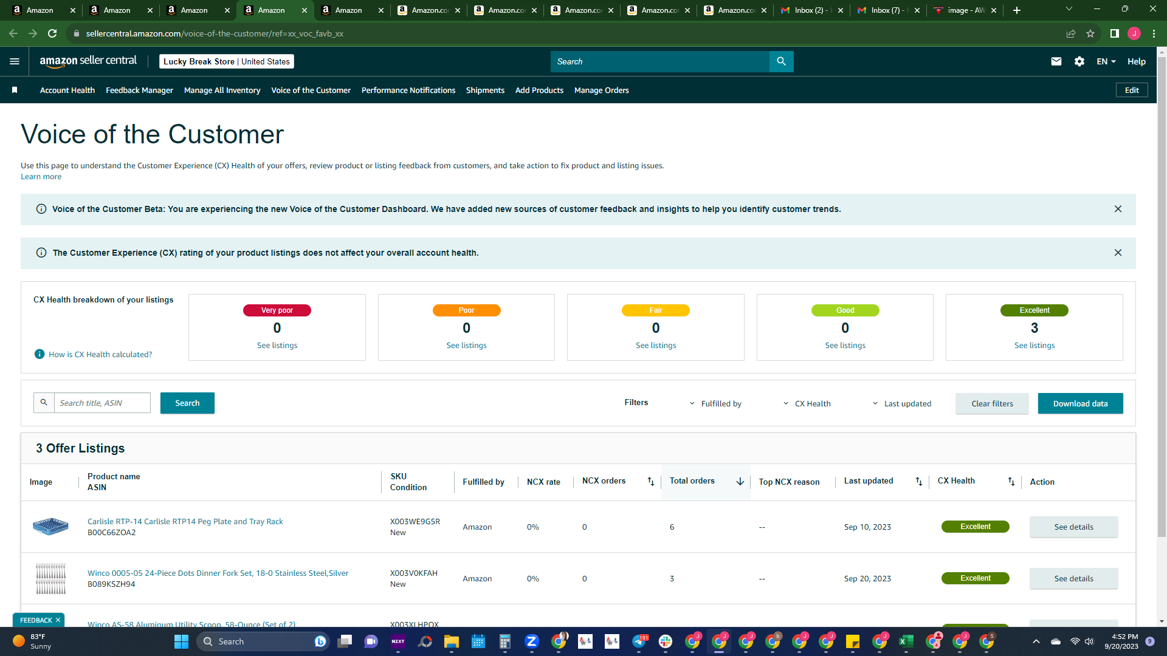
Task: Go to Shipments menu item
Action: [x=485, y=90]
